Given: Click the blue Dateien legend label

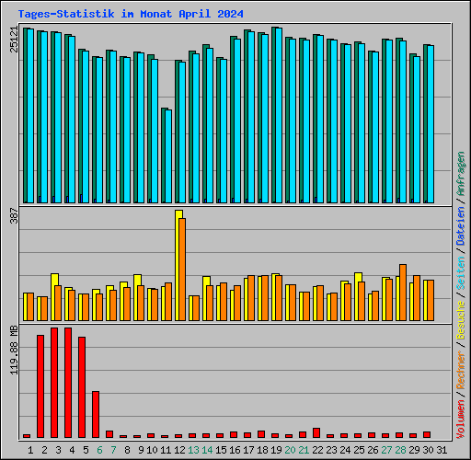Looking at the screenshot, I should (x=461, y=226).
